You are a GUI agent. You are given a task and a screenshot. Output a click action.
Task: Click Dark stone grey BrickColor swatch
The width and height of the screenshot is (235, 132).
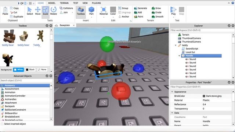point(204,96)
